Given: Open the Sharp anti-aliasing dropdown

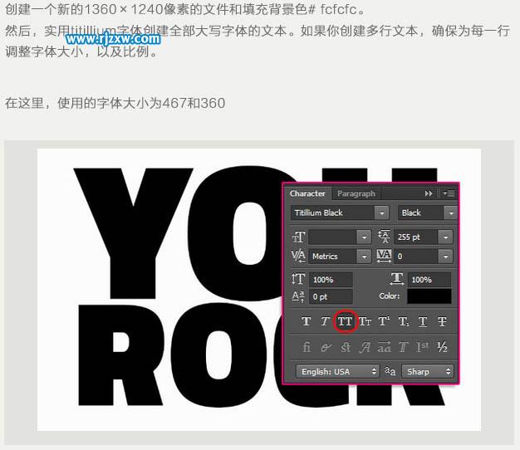Looking at the screenshot, I should pyautogui.click(x=427, y=371).
